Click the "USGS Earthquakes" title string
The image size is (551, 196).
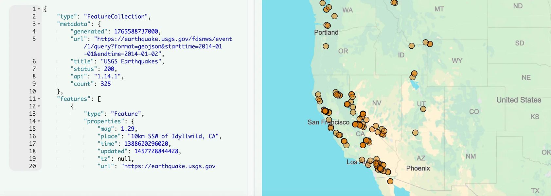point(131,61)
